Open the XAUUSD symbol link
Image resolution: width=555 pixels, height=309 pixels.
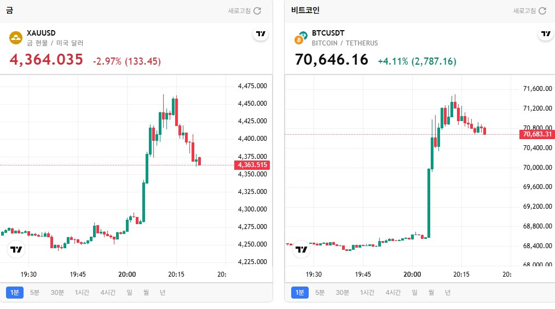point(41,33)
